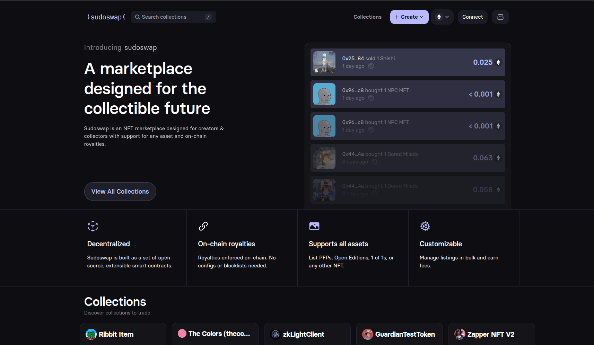
Task: Click the pool icon next to Shishi '1 day ago'
Action: click(x=371, y=66)
